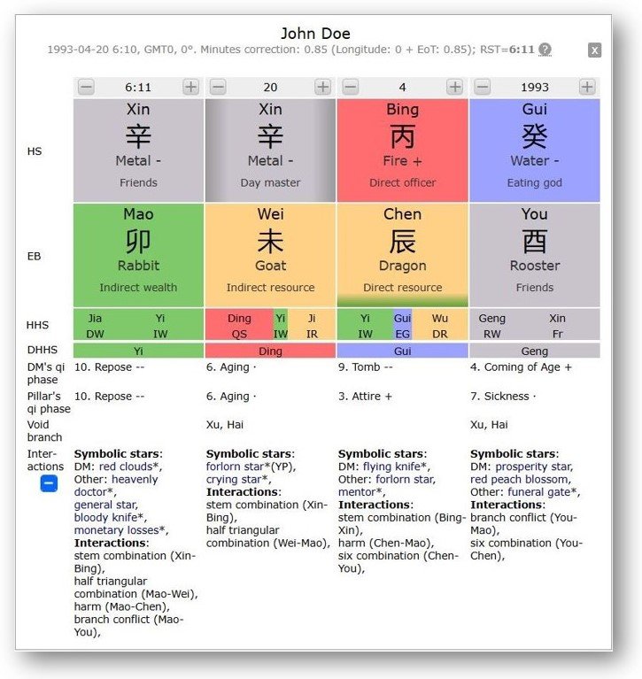Close the John Doe chart panel
The image size is (642, 679).
coord(594,50)
